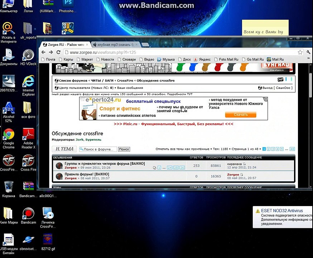Viewport: 313px width, 258px height.
Task: Click the Поиск search button
Action: coord(124,149)
